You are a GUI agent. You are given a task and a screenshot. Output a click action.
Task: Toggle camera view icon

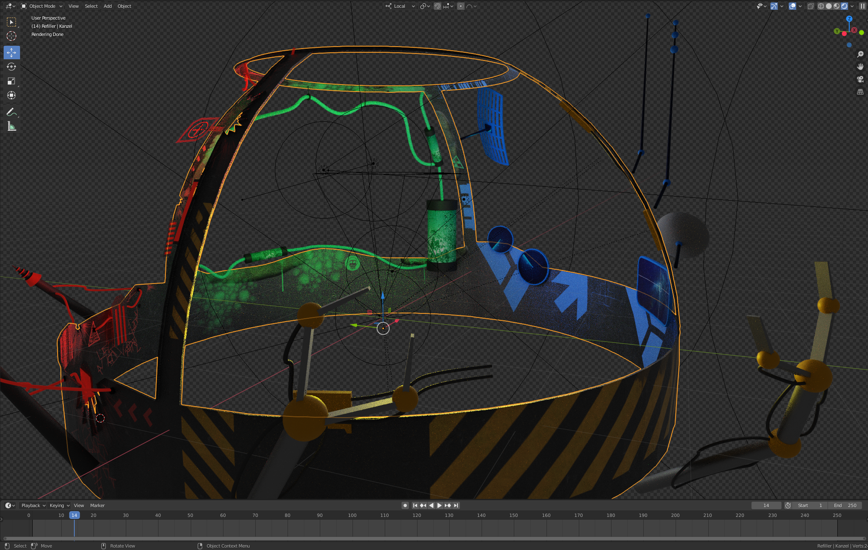860,79
